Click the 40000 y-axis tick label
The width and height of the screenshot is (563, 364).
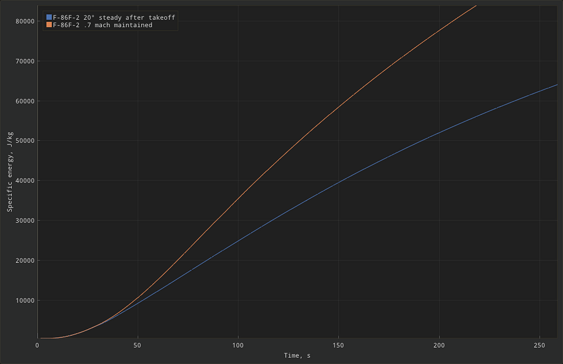[25, 181]
